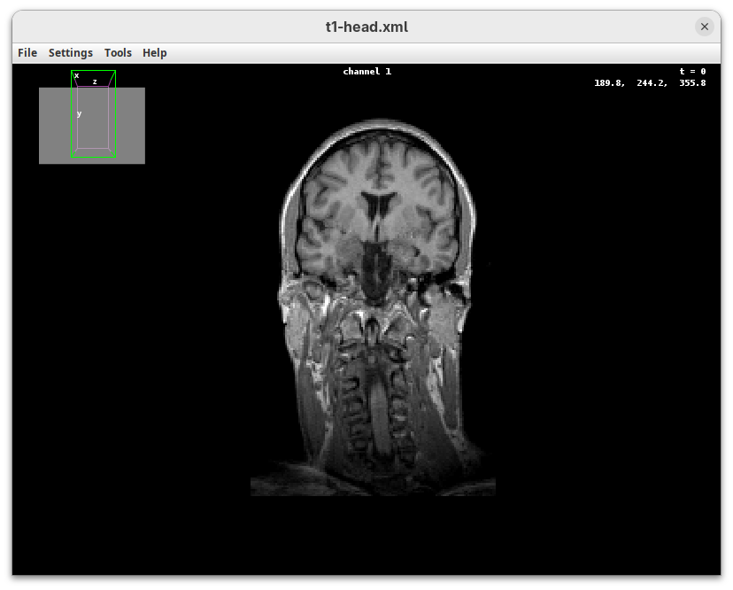Click the t1-head.xml title bar

point(366,27)
